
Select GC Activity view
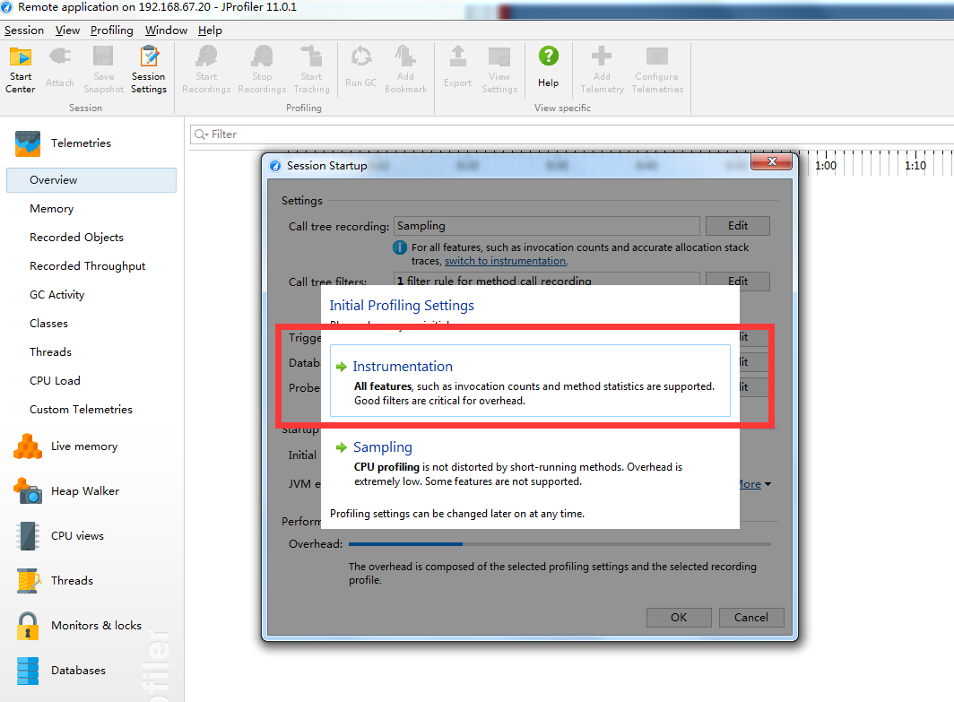pyautogui.click(x=57, y=294)
